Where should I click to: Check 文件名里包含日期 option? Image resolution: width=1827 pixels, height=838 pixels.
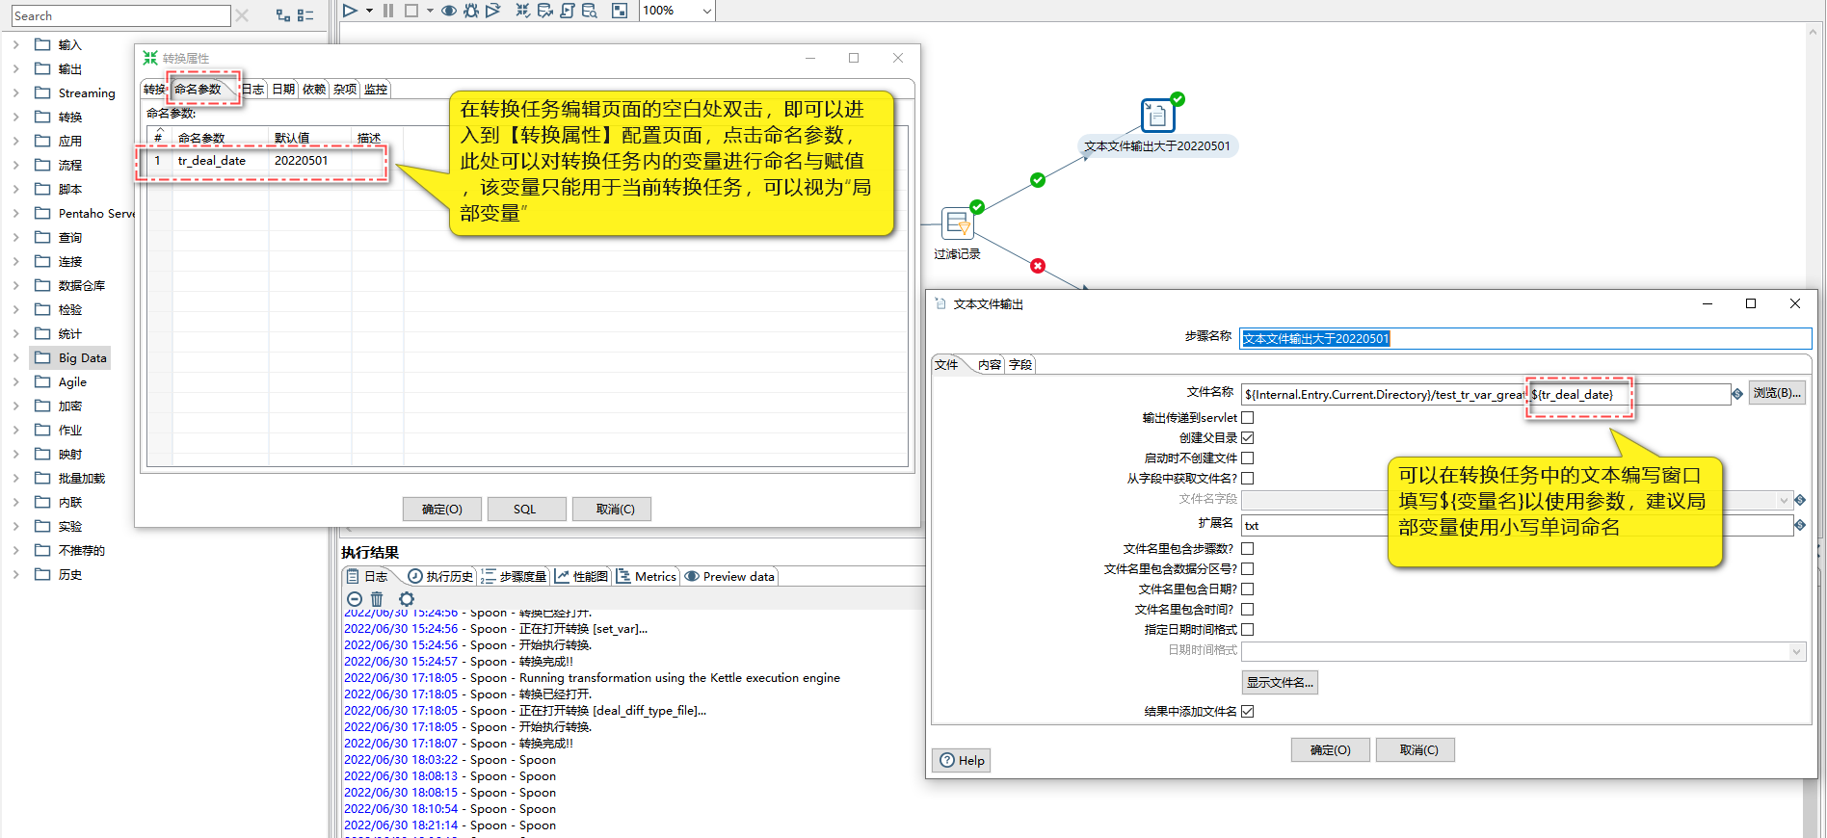(1248, 589)
